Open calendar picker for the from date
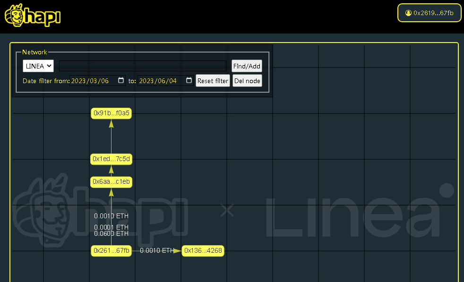Screen dimensions: 464x282 [x=121, y=80]
